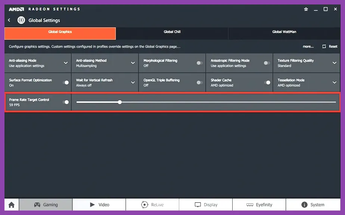345x215 pixels.
Task: Click the more... link
Action: tap(308, 46)
